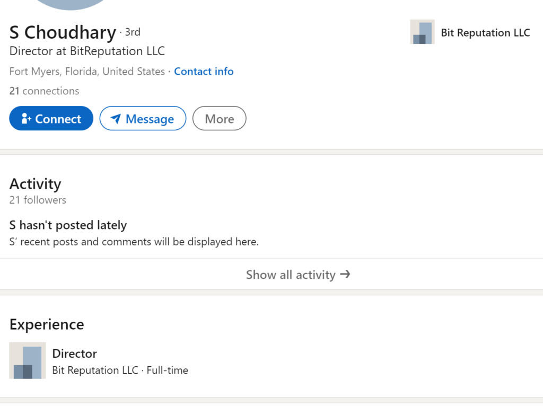View the 21 connections list
The image size is (543, 406).
[44, 91]
